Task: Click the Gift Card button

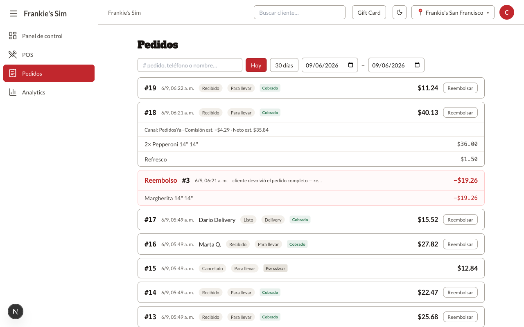Action: [x=369, y=12]
